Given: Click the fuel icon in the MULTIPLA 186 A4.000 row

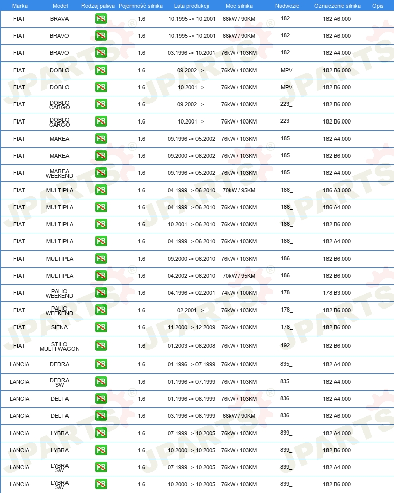Looking at the screenshot, I should click(101, 207).
